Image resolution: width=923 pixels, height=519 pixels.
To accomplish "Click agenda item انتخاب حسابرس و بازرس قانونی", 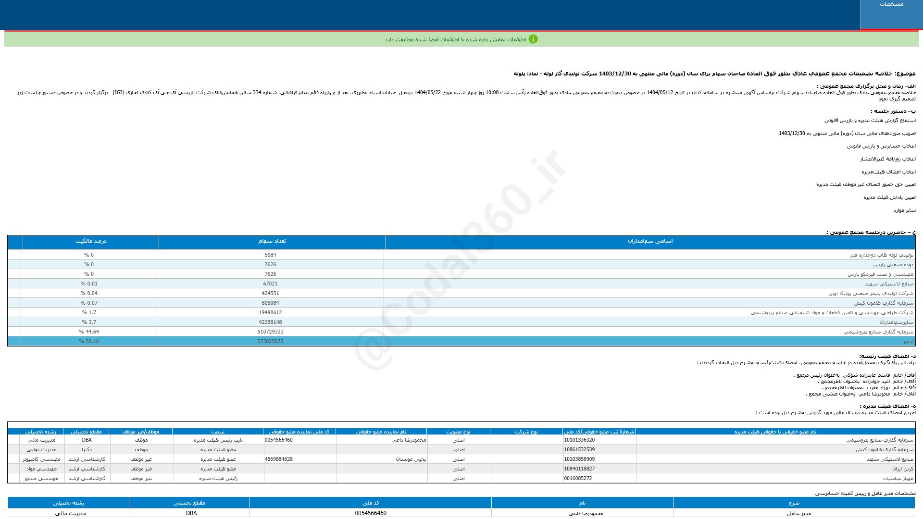I will [881, 146].
